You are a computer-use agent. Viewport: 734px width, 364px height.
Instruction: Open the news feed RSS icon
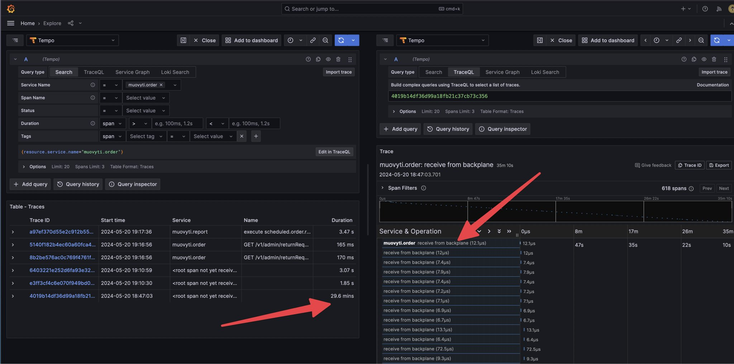coord(719,9)
